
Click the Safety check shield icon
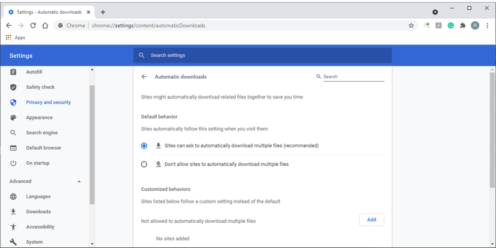(13, 87)
